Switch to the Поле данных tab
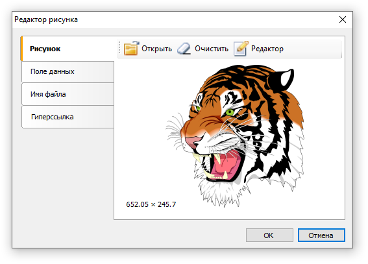The width and height of the screenshot is (368, 264). pos(68,72)
